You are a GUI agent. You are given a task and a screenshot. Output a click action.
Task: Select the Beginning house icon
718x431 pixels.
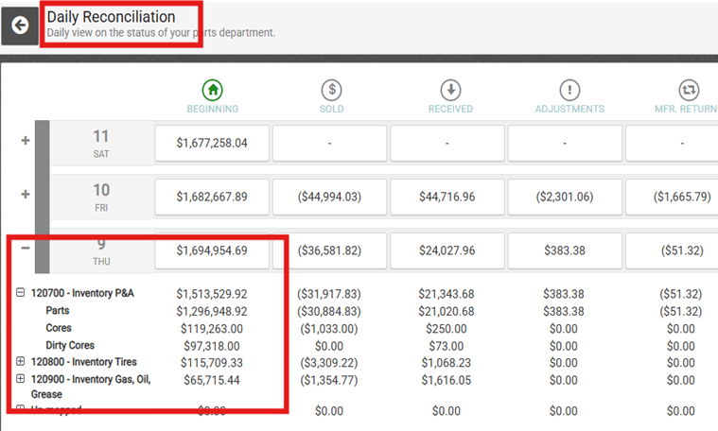(213, 90)
